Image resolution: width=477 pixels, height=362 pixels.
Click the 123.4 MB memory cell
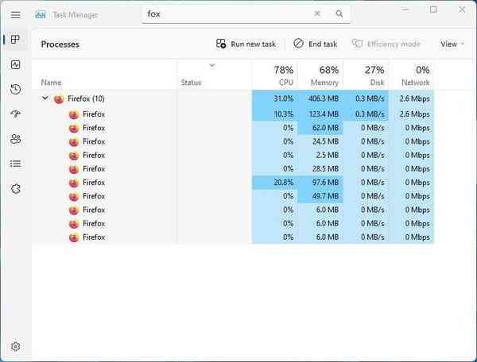pyautogui.click(x=320, y=114)
